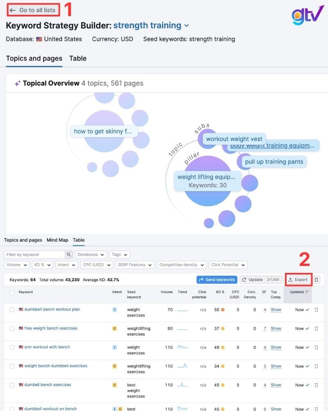Switch to the Mind Map tab
The width and height of the screenshot is (328, 411).
(57, 240)
